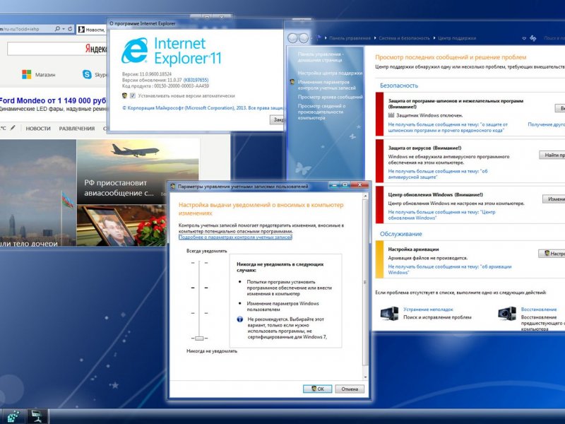Expand the arrow before Система и безопасность

coord(375,38)
